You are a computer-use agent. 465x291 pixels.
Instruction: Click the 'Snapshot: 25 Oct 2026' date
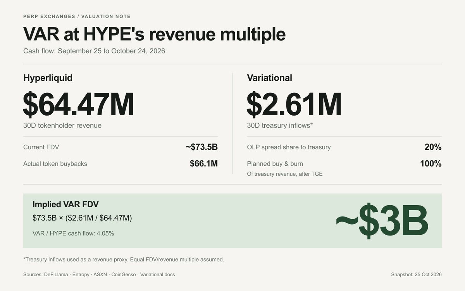tap(416, 274)
